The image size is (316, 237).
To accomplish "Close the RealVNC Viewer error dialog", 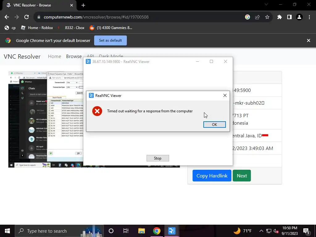I will point(225,95).
